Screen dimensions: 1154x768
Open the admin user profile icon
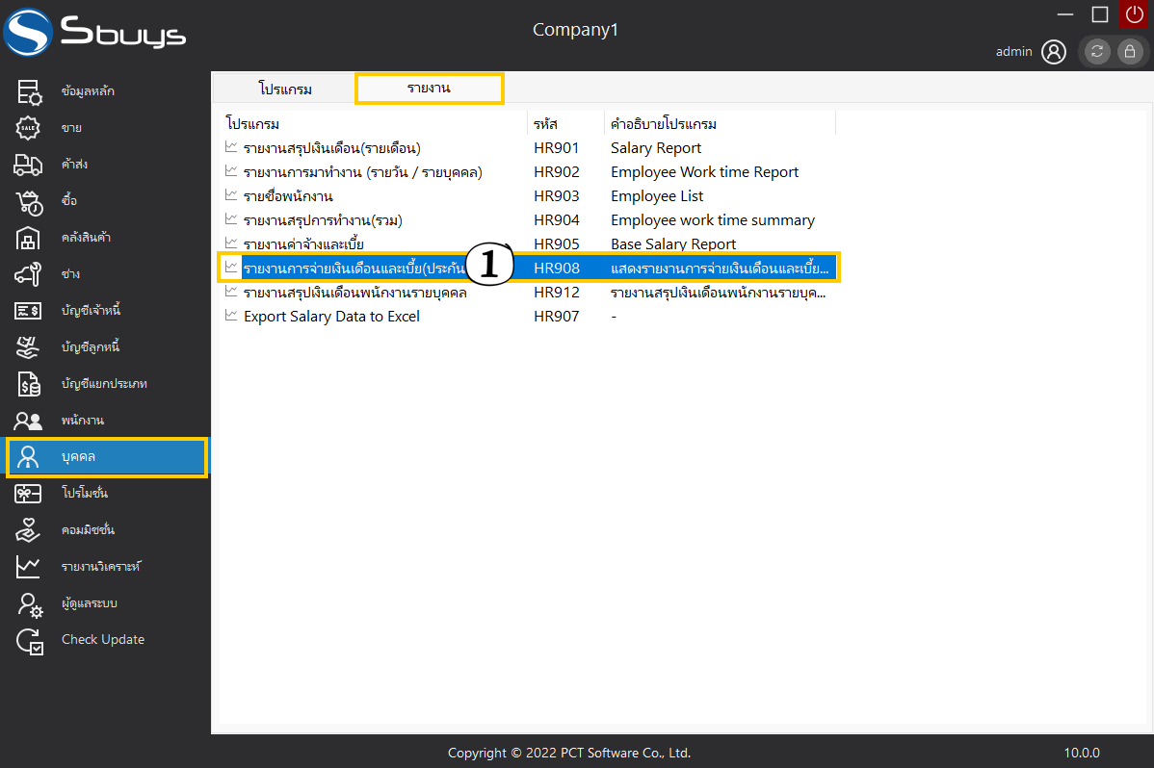(x=1054, y=52)
